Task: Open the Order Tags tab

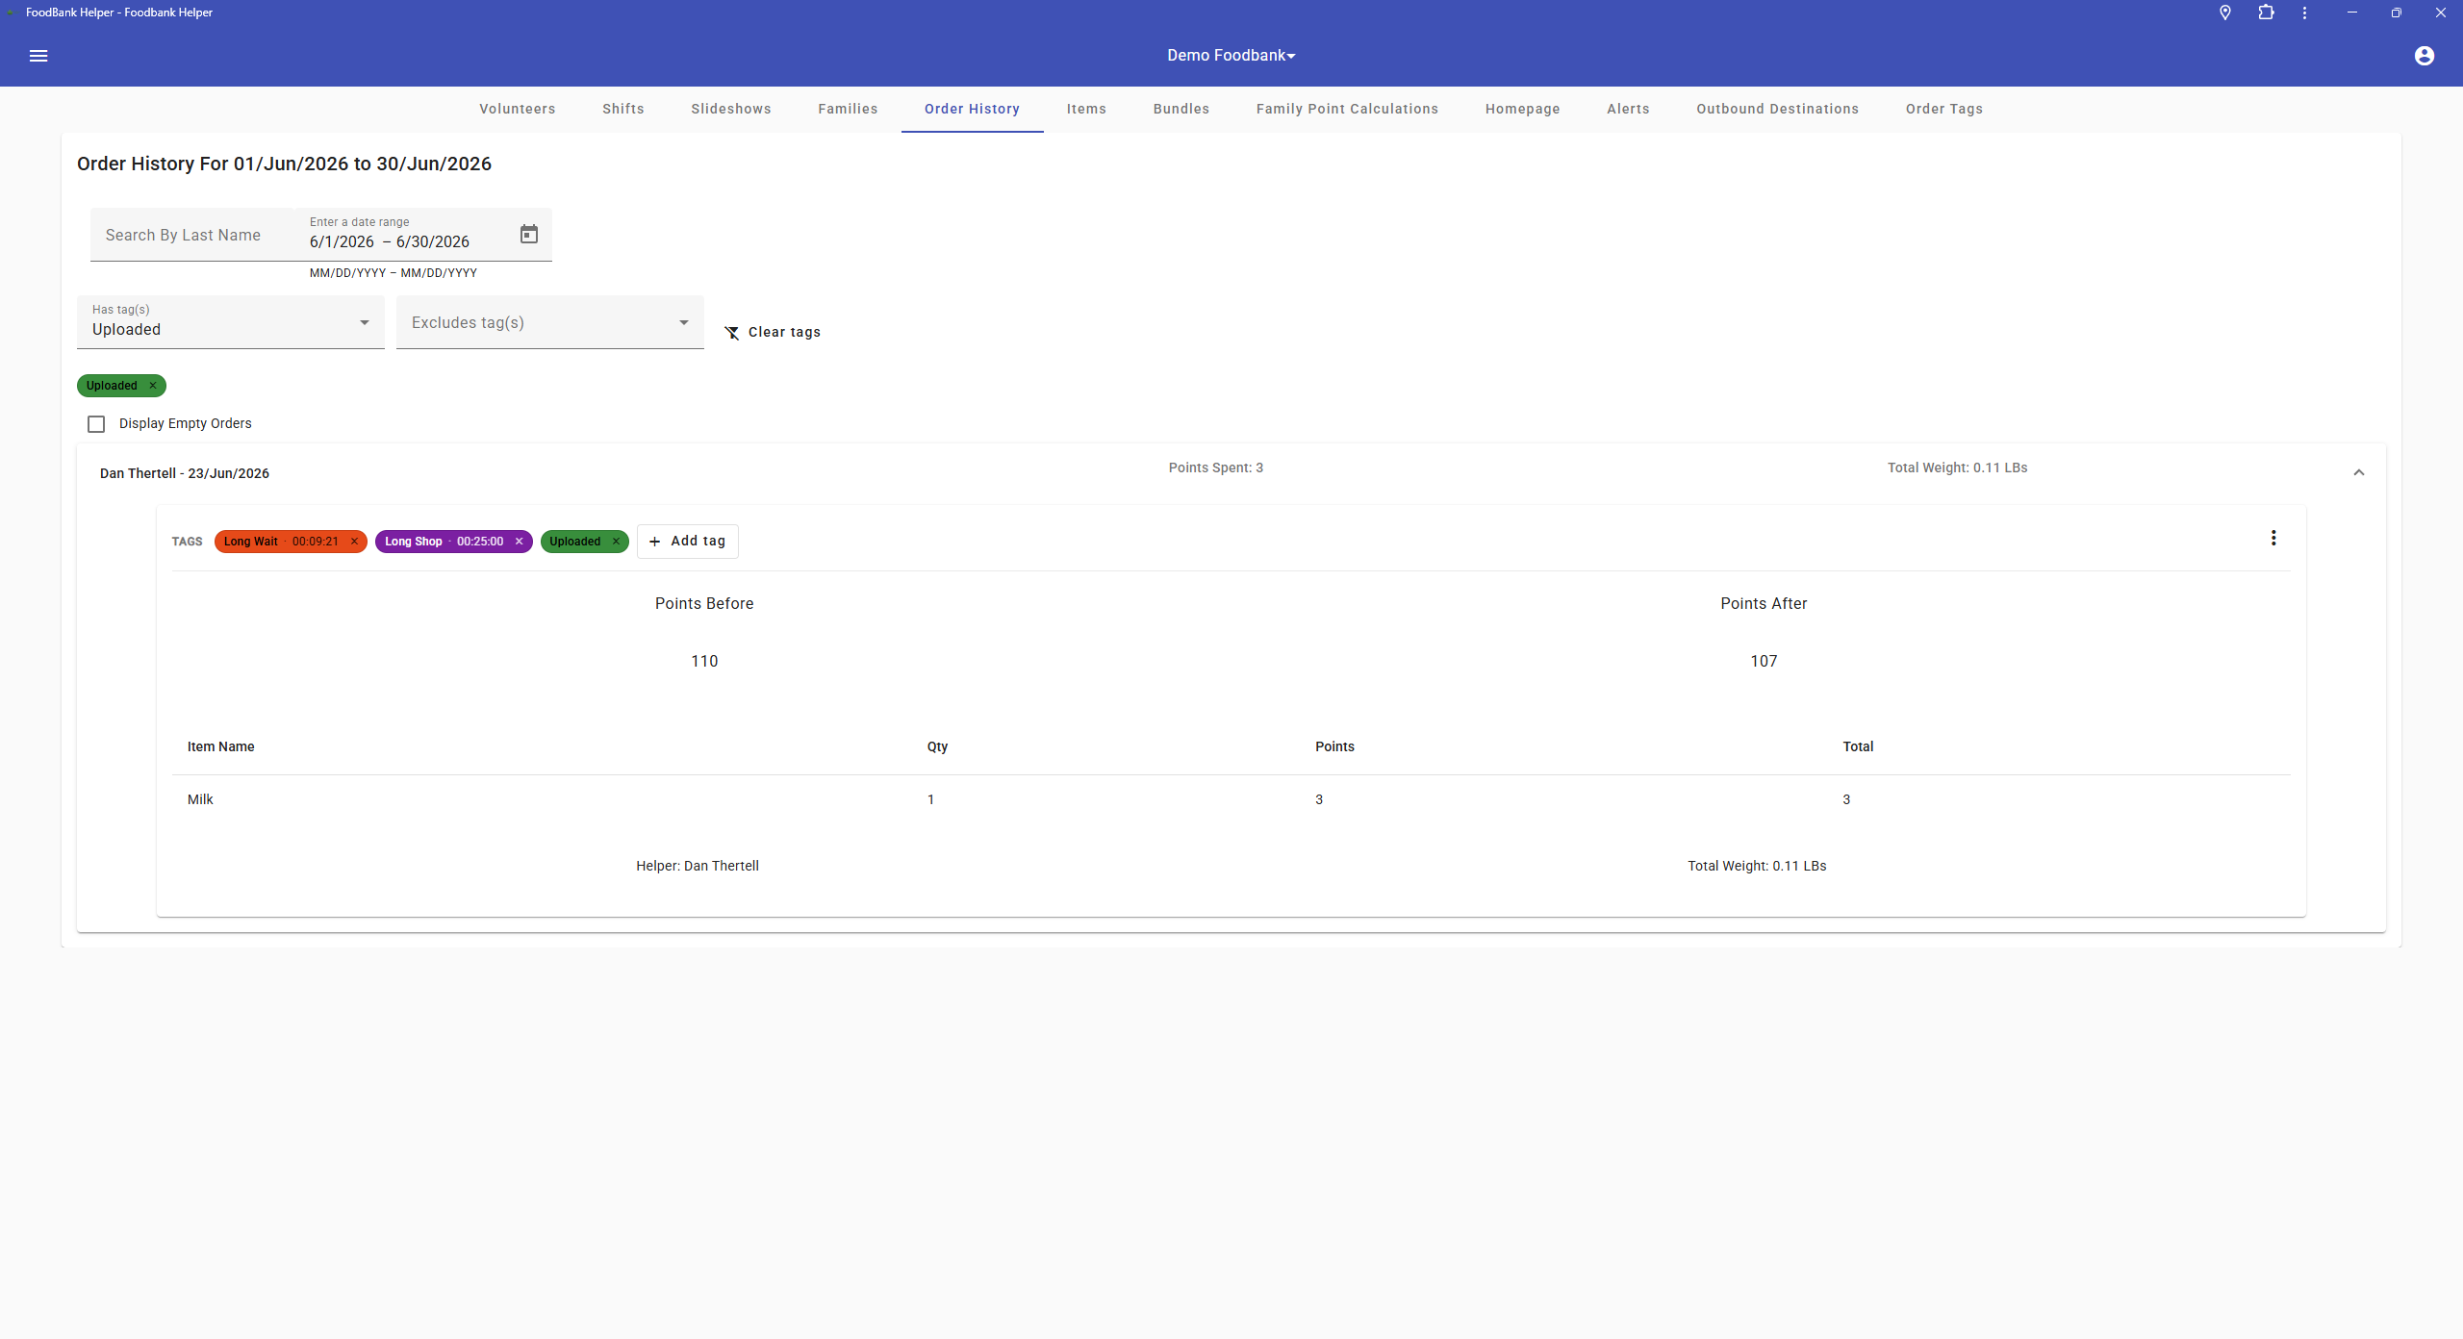Action: pos(1944,109)
